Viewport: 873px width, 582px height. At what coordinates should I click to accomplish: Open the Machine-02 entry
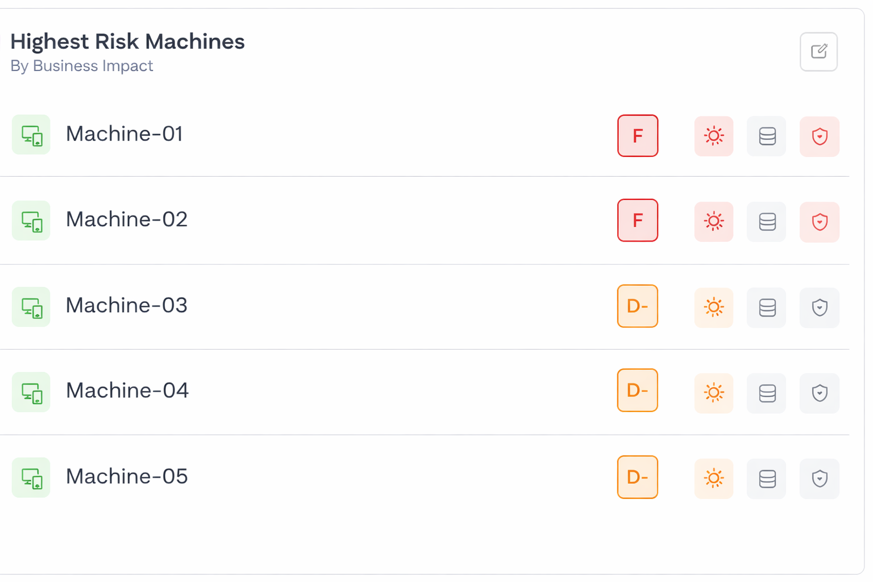(x=127, y=220)
